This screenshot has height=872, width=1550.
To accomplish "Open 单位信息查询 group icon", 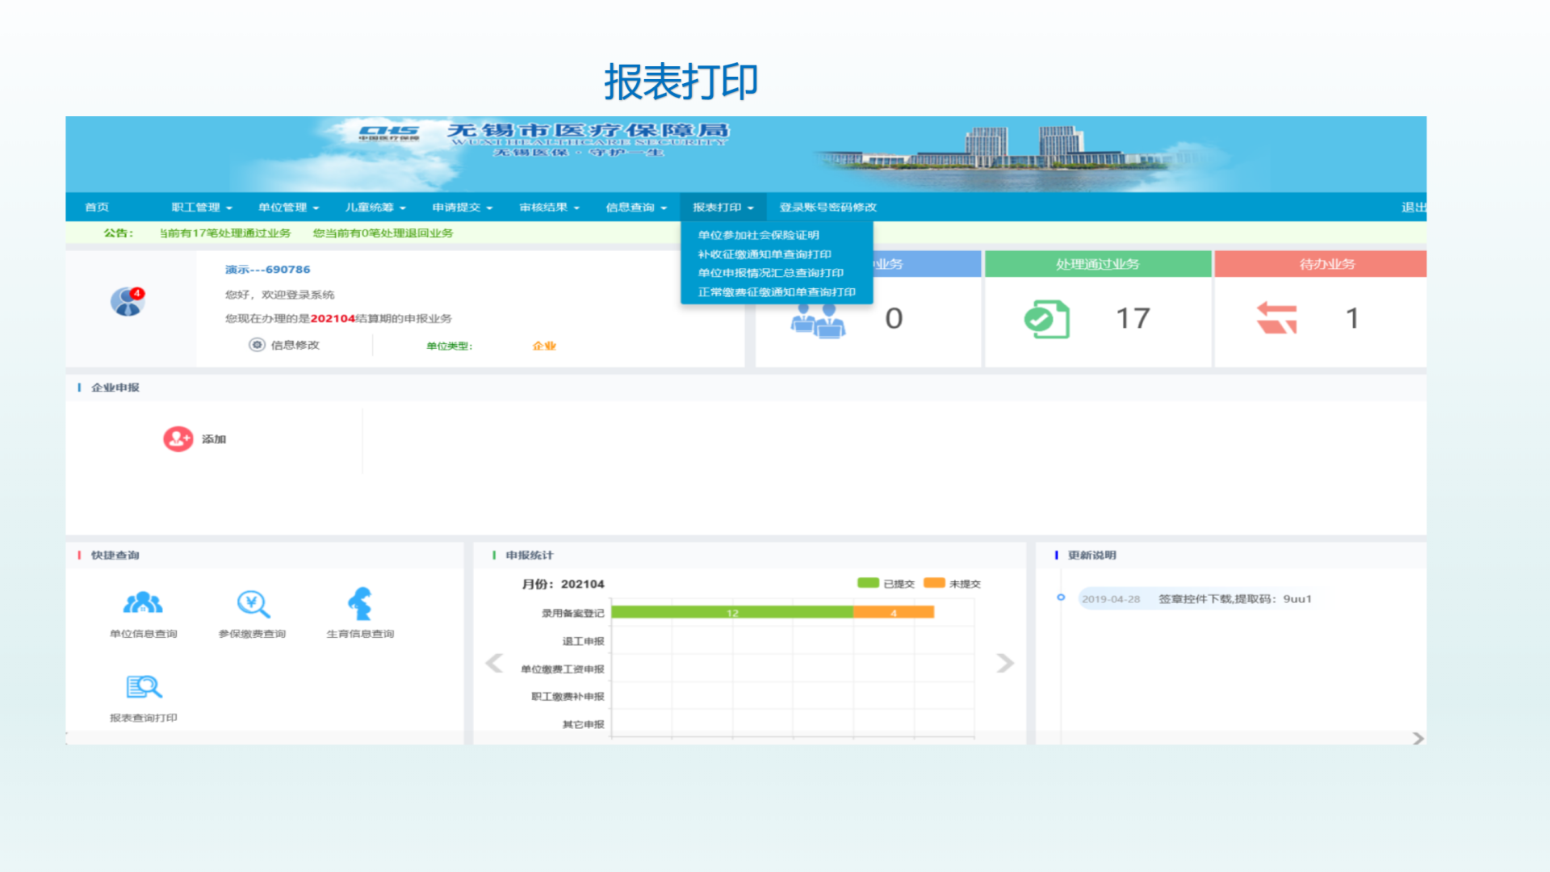I will coord(143,603).
